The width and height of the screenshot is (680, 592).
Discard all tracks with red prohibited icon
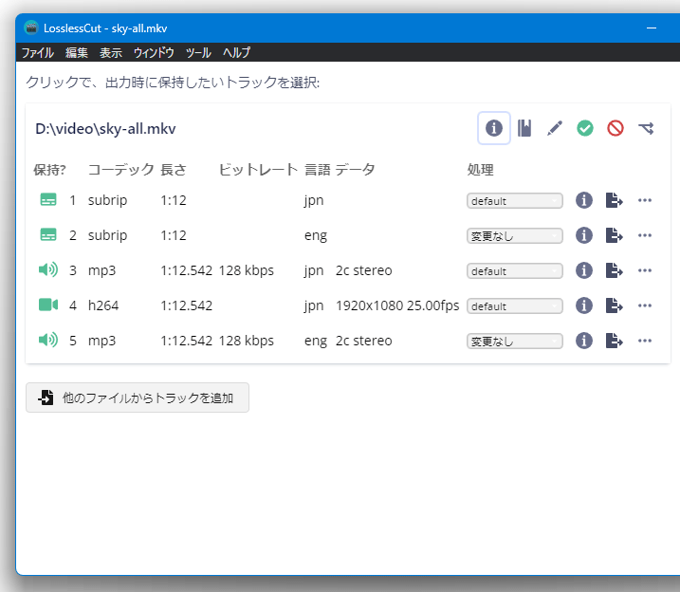[616, 128]
